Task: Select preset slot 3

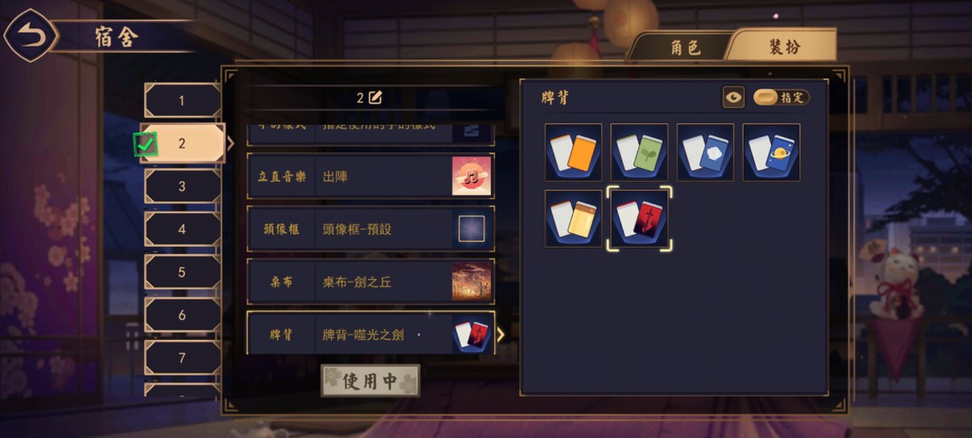Action: tap(183, 186)
